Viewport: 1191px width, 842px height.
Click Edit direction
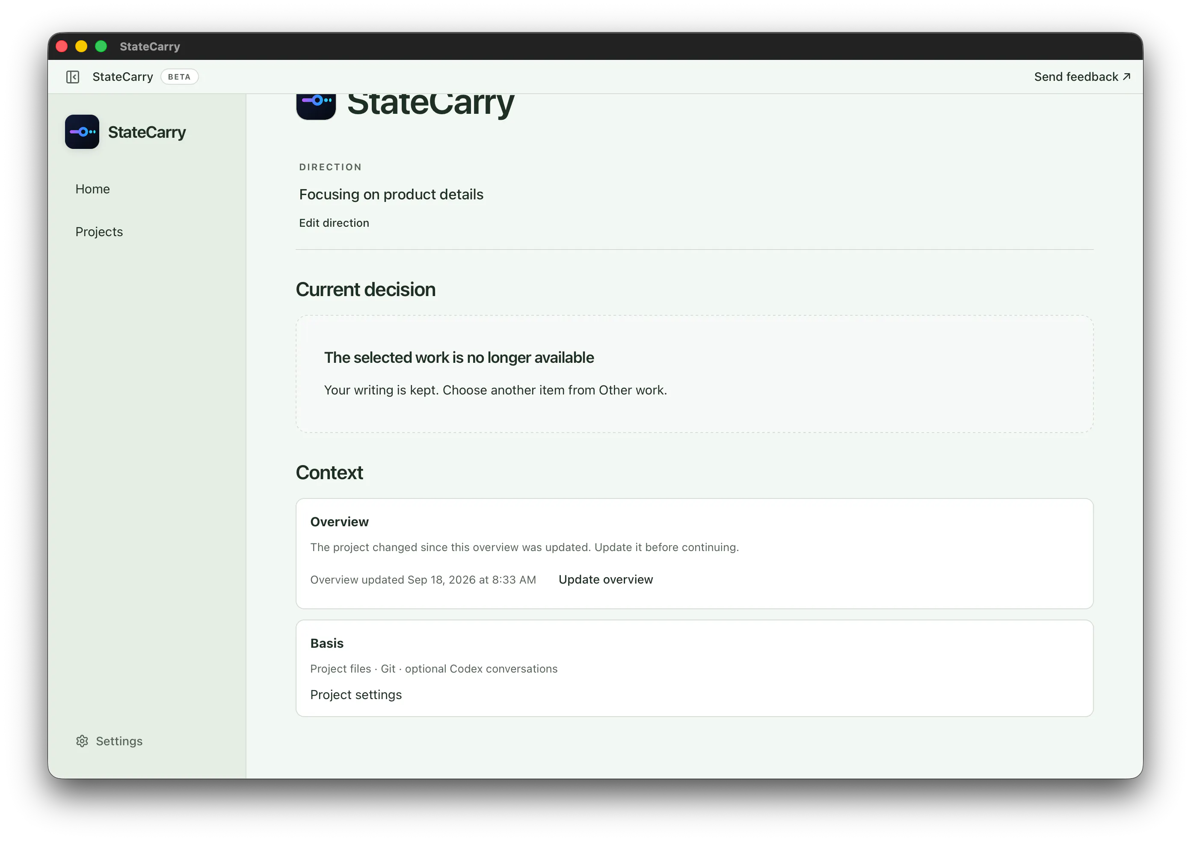(334, 223)
